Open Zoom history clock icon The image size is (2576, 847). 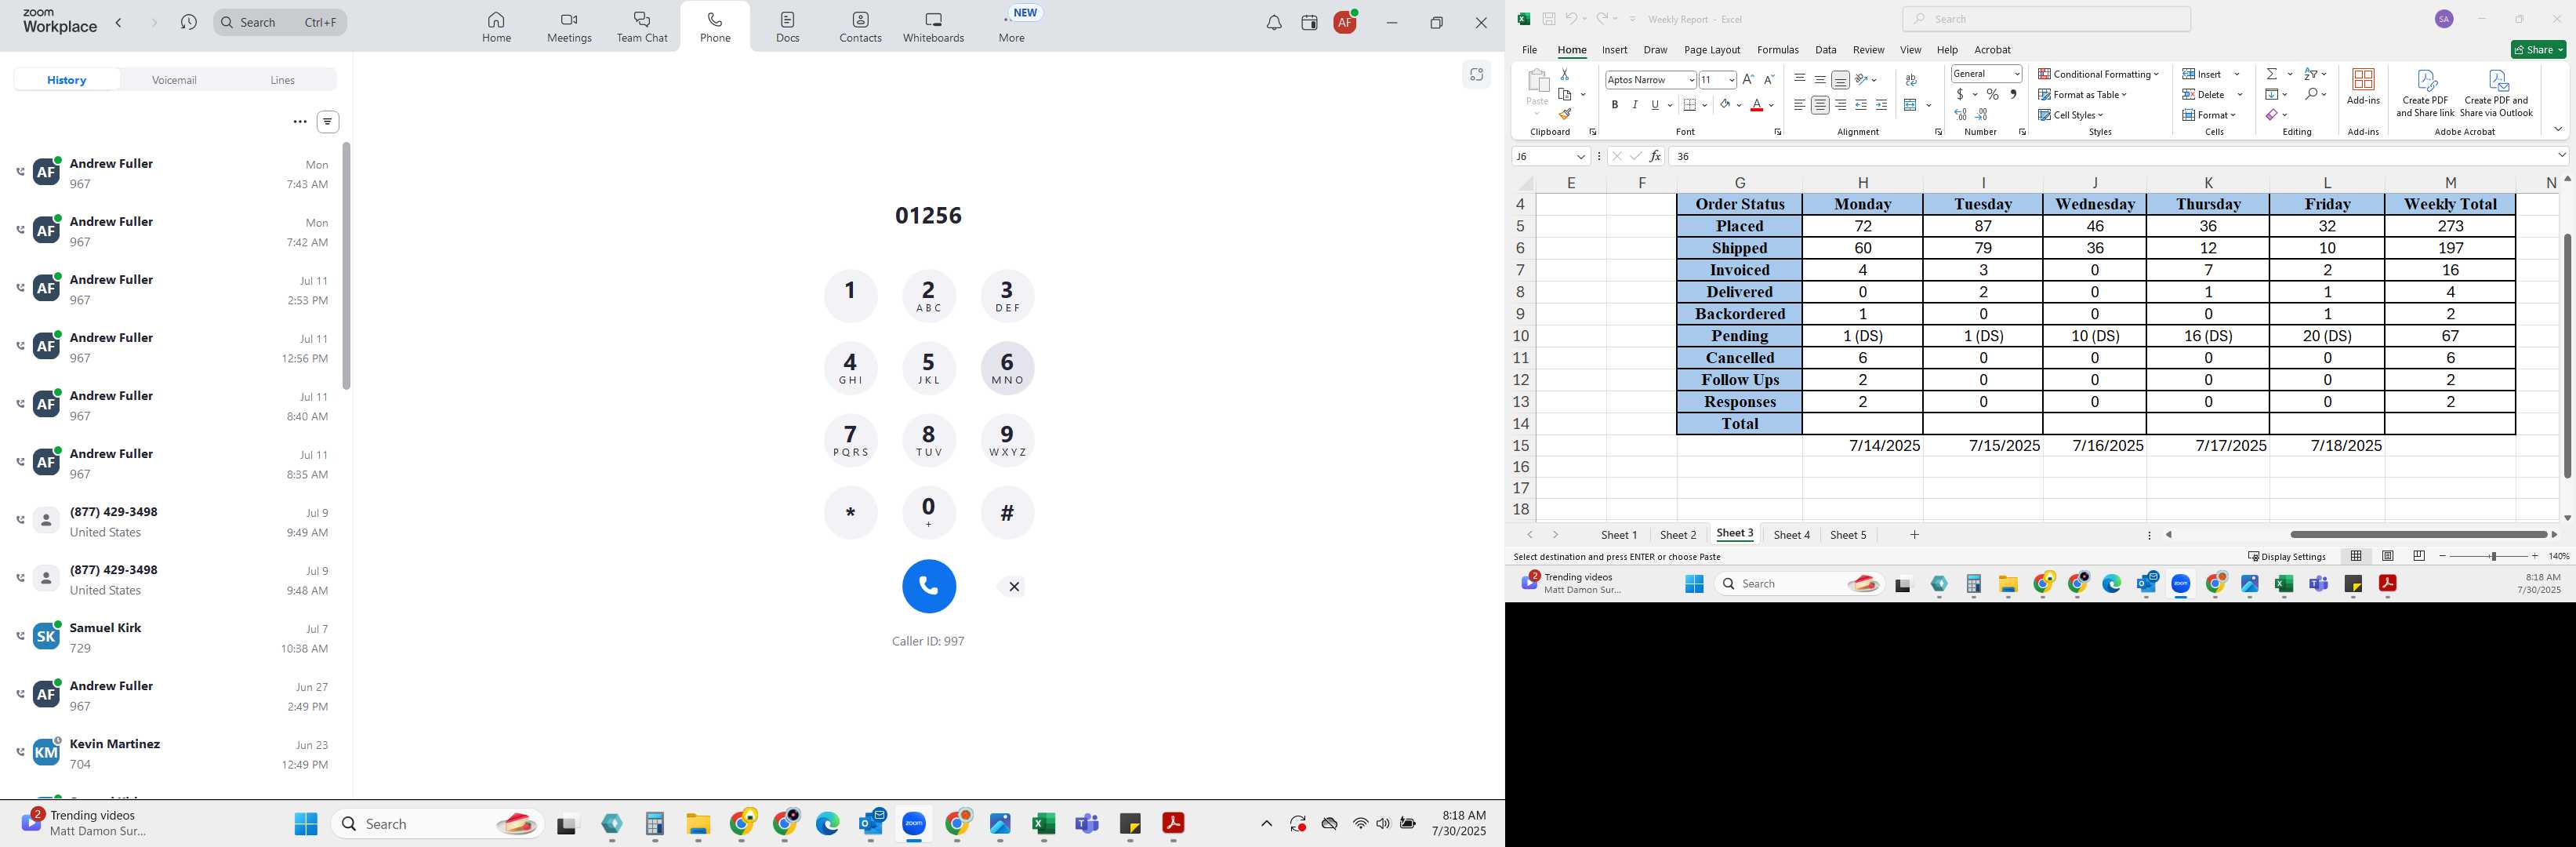pyautogui.click(x=188, y=22)
